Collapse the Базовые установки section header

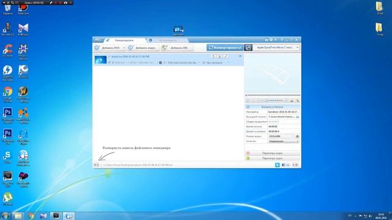tap(273, 107)
